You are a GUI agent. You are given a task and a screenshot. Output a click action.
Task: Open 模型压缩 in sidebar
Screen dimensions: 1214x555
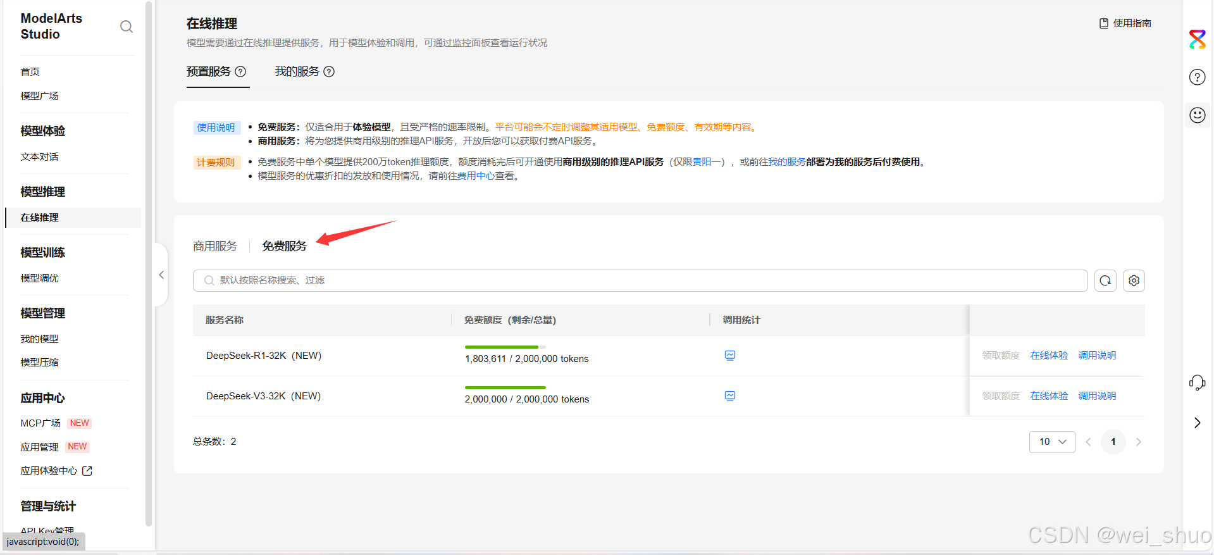(x=39, y=363)
